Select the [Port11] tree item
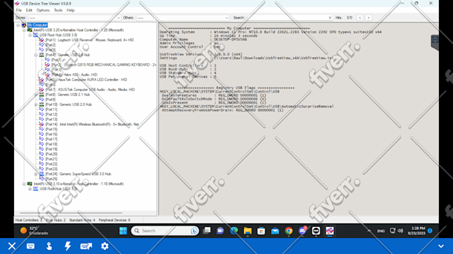This screenshot has height=254, width=453. click(x=51, y=110)
